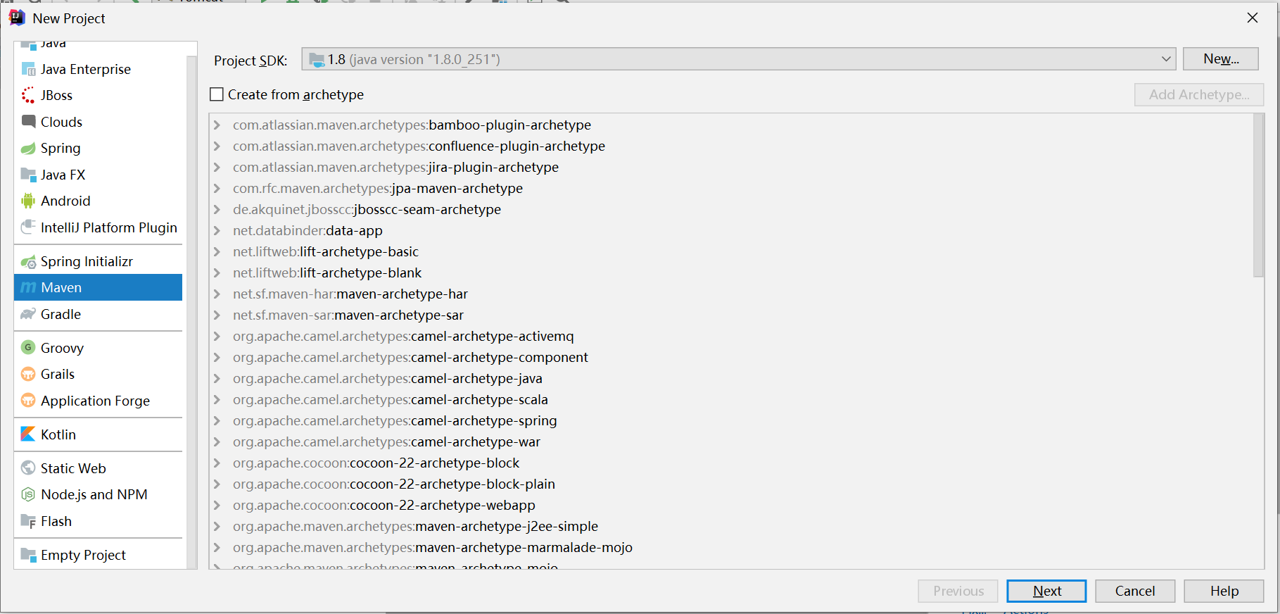Choose the Spring leaf icon
This screenshot has width=1280, height=614.
click(x=28, y=148)
